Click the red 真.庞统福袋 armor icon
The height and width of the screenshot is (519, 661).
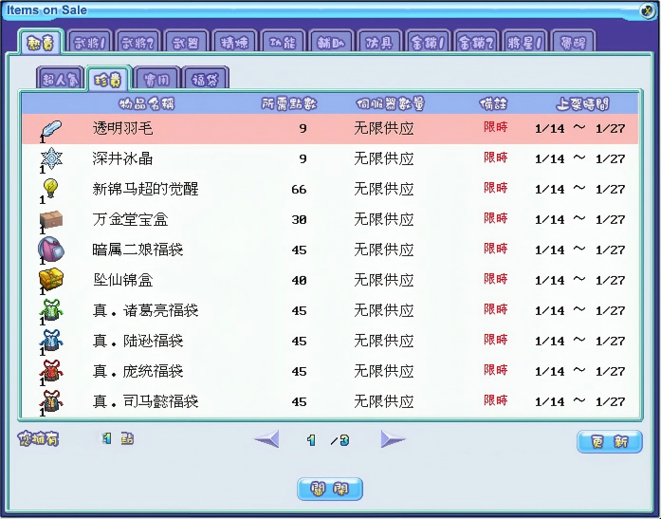pyautogui.click(x=50, y=371)
